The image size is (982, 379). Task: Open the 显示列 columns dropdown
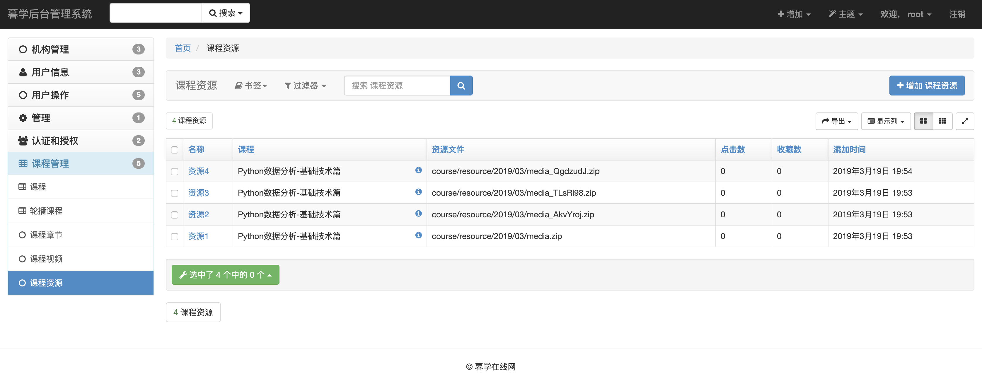[x=886, y=121]
